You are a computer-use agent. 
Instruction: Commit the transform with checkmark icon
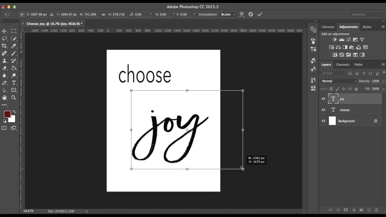[260, 14]
